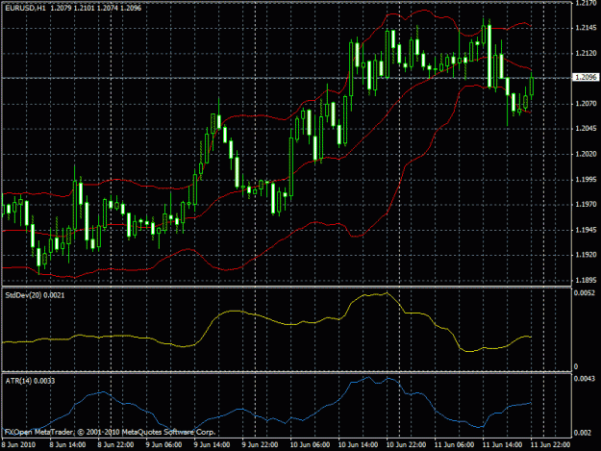Click the 11 Jun 06:00 time label
This screenshot has width=601, height=451.
(x=454, y=445)
